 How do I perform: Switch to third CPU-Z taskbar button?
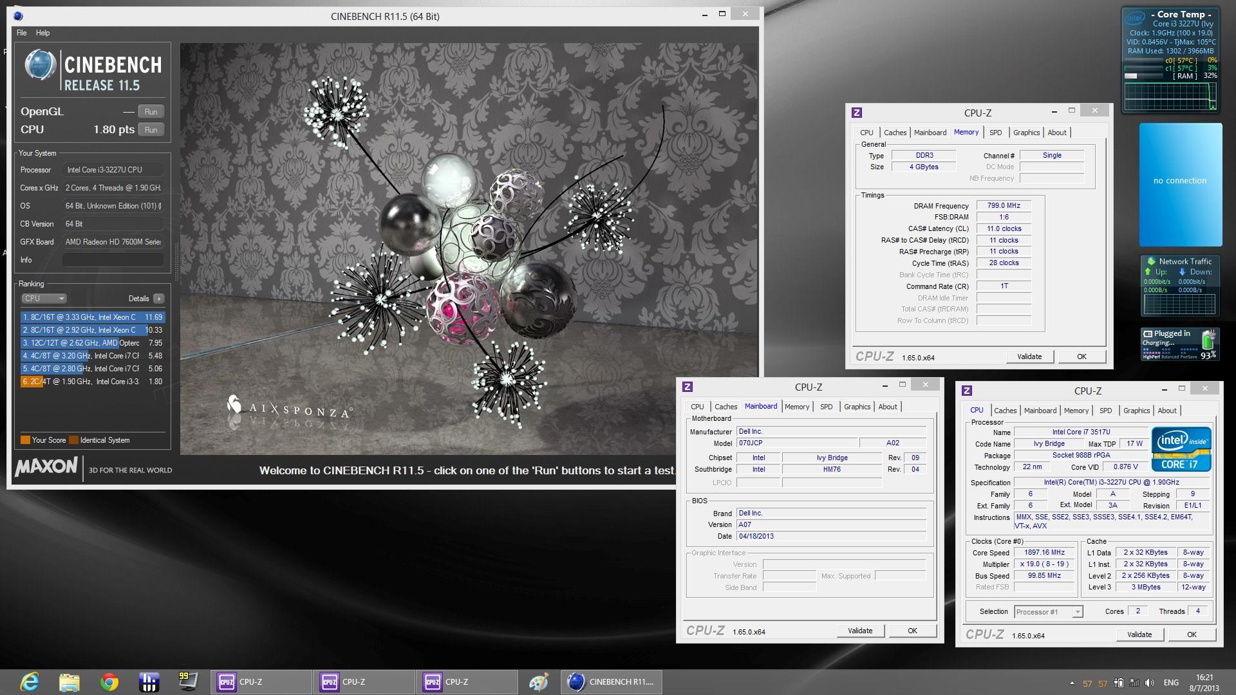(467, 682)
